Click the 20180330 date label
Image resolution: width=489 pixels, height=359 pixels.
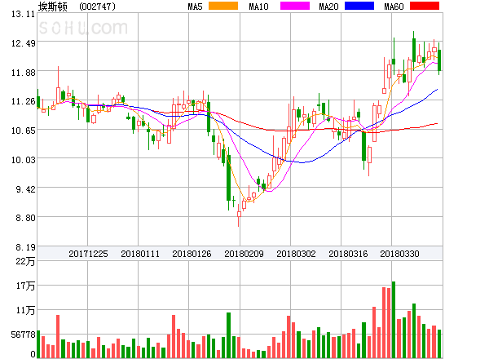click(x=399, y=254)
